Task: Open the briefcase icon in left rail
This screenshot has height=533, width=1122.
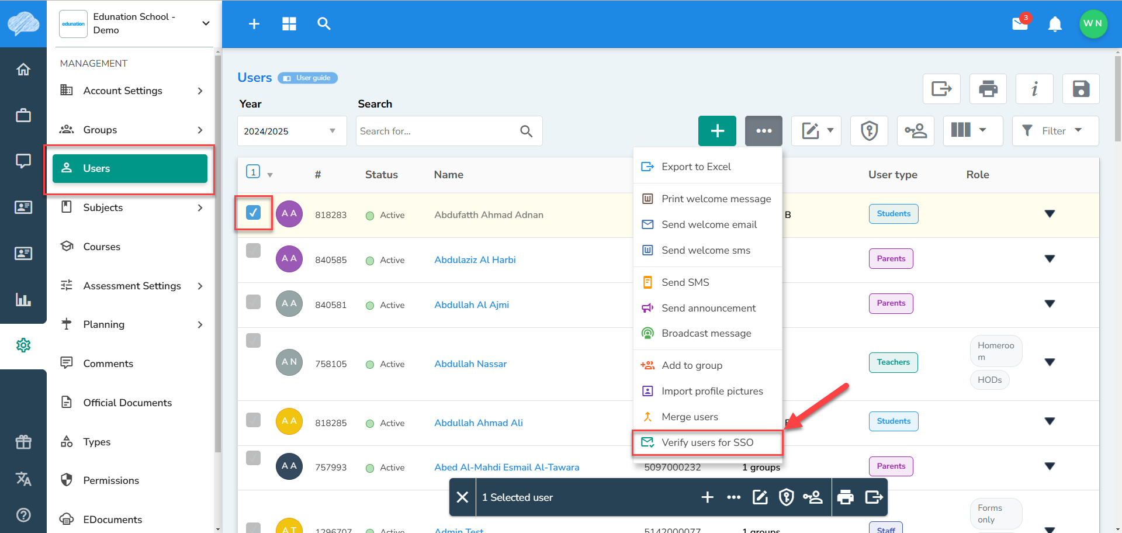Action: pos(23,115)
